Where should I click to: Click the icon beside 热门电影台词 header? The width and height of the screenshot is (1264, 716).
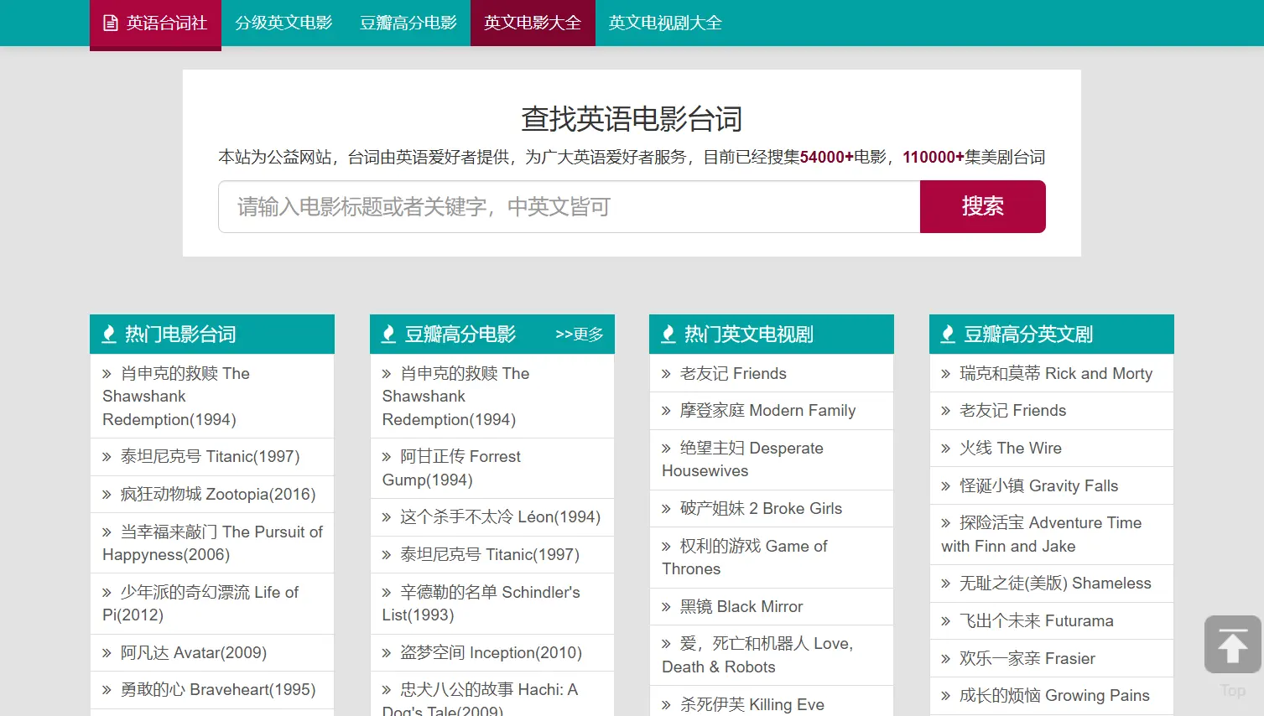[x=109, y=335]
